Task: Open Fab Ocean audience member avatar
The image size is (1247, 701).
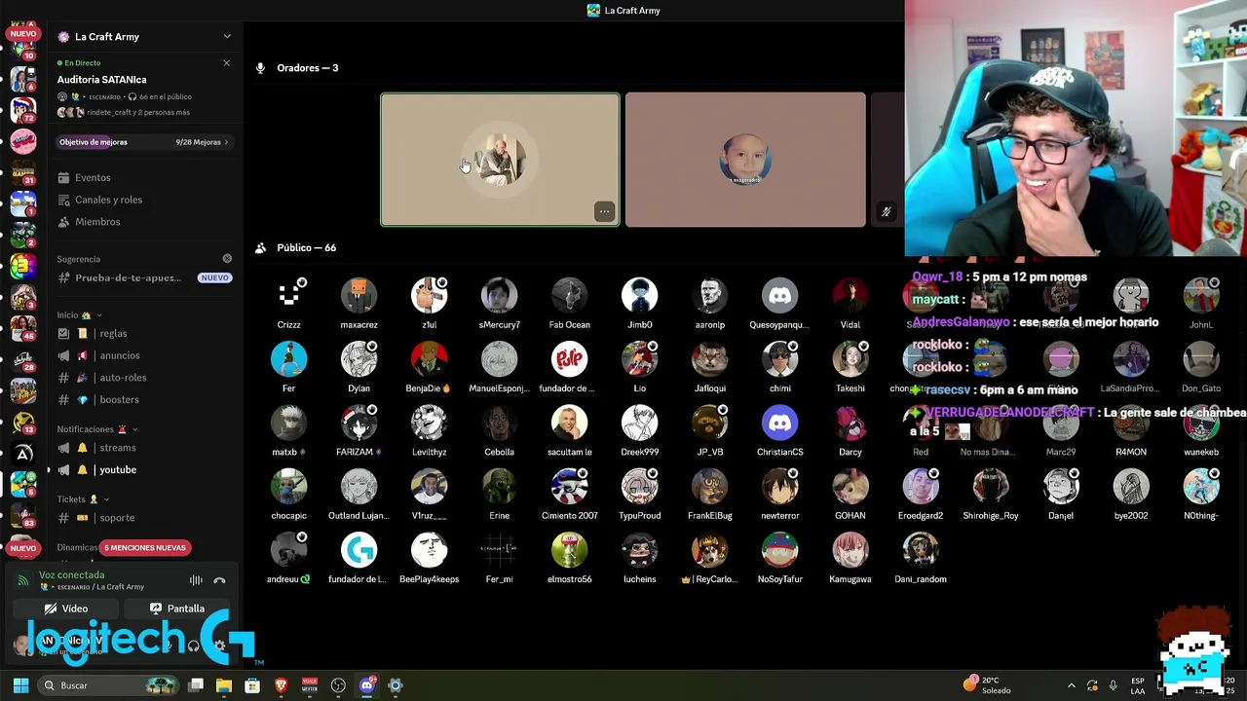Action: click(569, 295)
